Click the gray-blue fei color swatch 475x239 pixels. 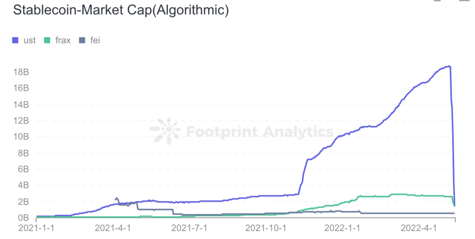(82, 40)
